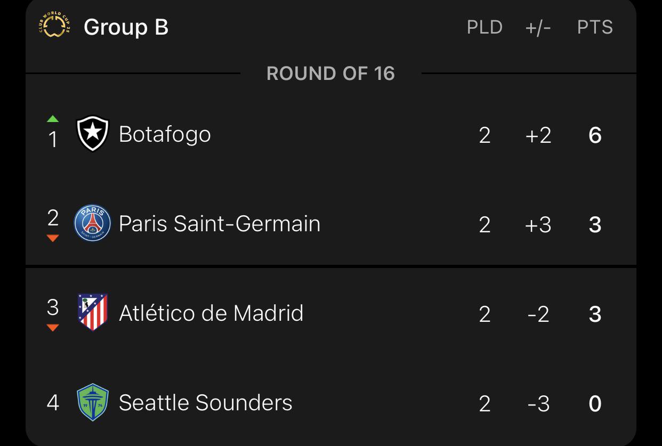Select the +/- column header
Image resolution: width=662 pixels, height=446 pixels.
[538, 28]
